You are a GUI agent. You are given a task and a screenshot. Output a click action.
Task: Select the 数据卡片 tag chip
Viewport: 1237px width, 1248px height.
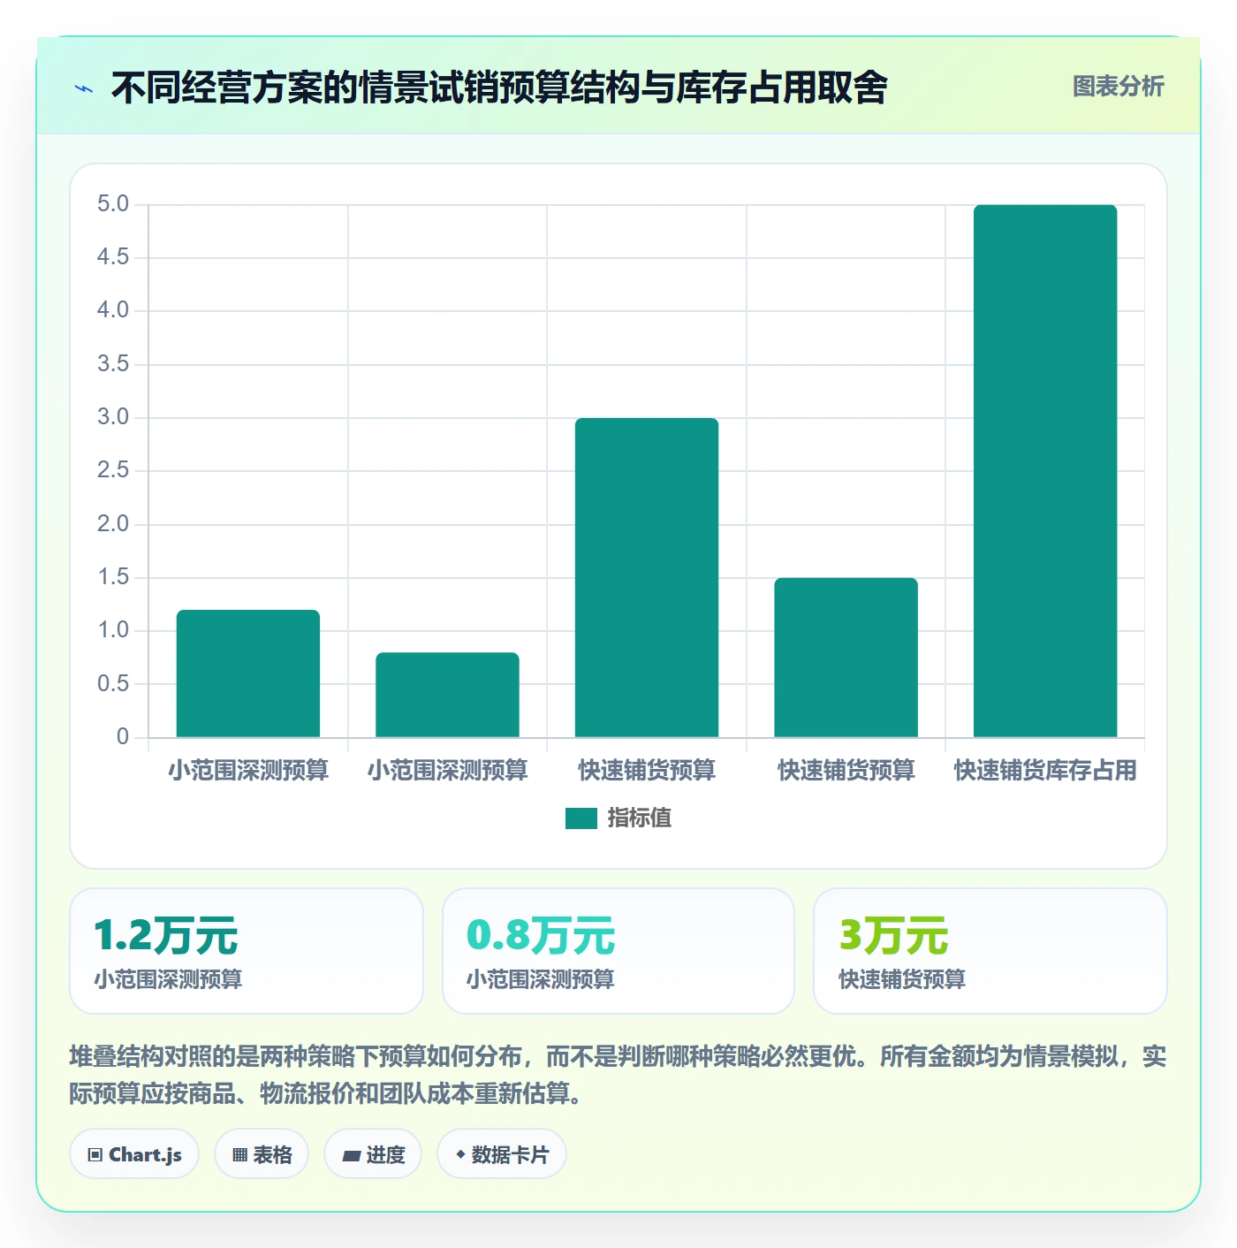tap(502, 1153)
